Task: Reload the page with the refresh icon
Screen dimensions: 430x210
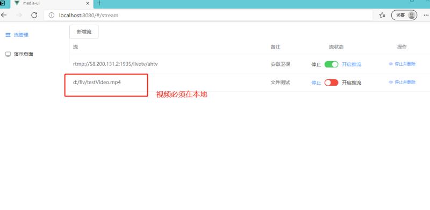Action: [x=34, y=15]
